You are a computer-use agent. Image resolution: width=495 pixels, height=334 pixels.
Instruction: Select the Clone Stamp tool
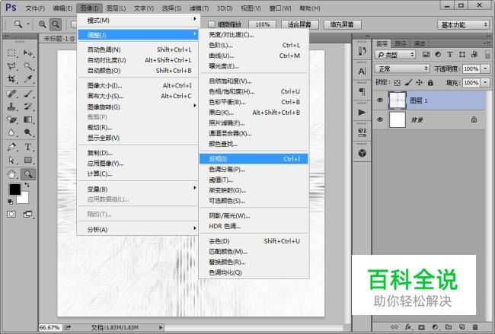[x=11, y=107]
